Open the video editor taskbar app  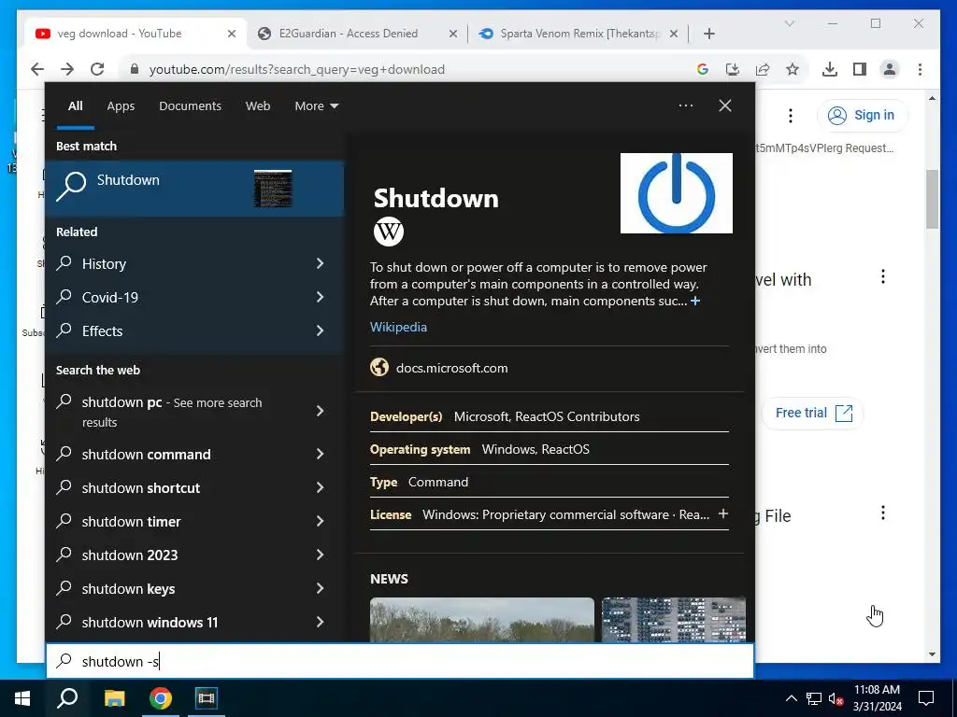tap(207, 698)
